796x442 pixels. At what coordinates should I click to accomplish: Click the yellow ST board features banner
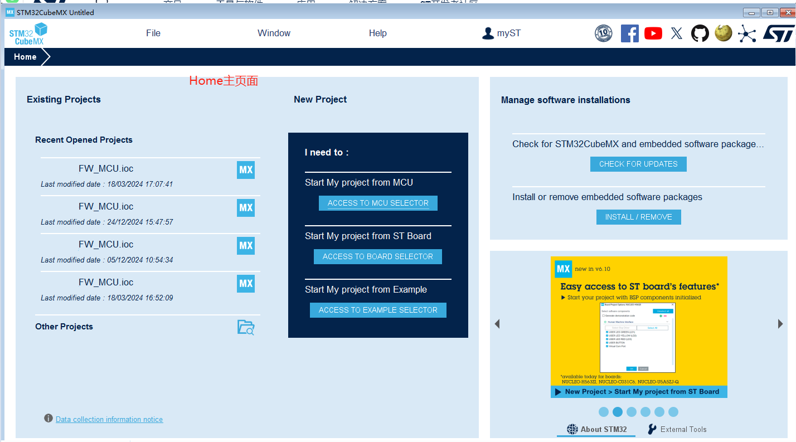(639, 327)
